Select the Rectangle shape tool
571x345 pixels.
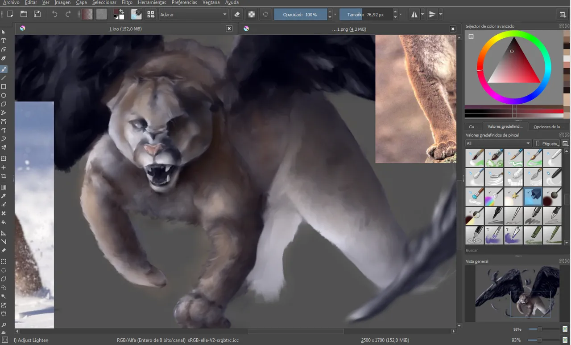[x=4, y=87]
